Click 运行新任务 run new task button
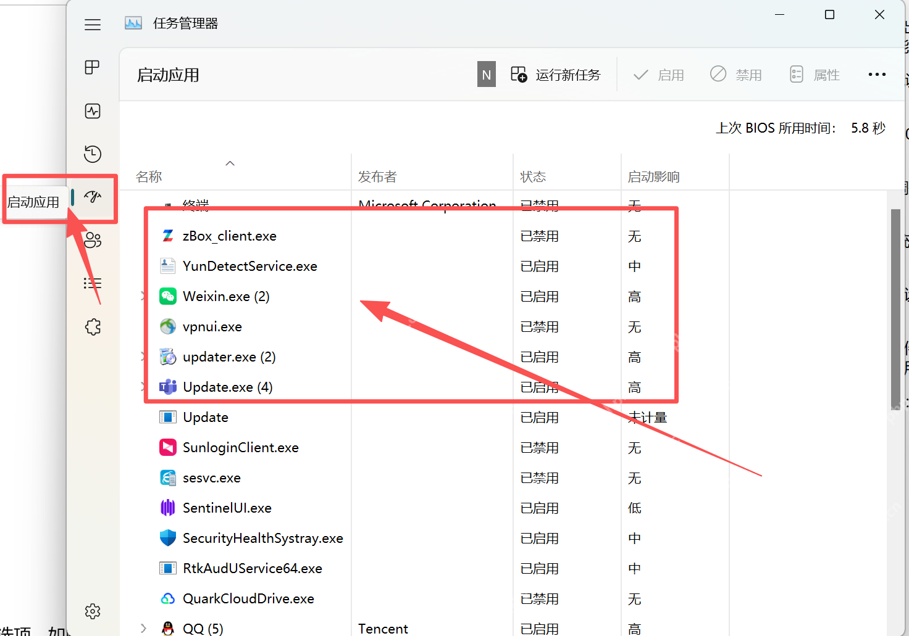This screenshot has height=636, width=909. click(x=555, y=75)
